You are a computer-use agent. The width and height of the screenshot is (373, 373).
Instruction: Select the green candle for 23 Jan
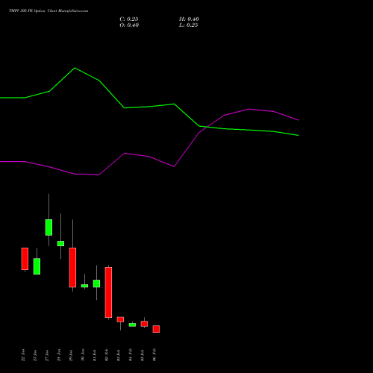[37, 266]
